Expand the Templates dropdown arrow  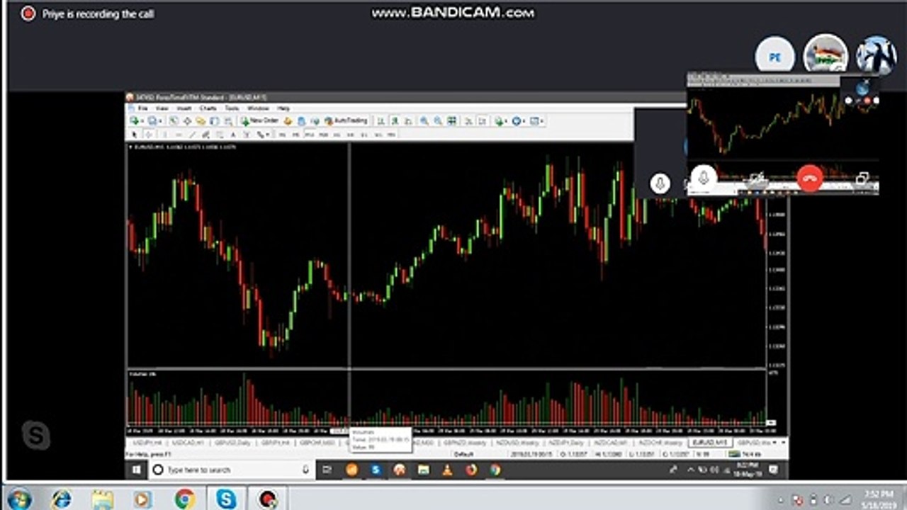(x=542, y=121)
